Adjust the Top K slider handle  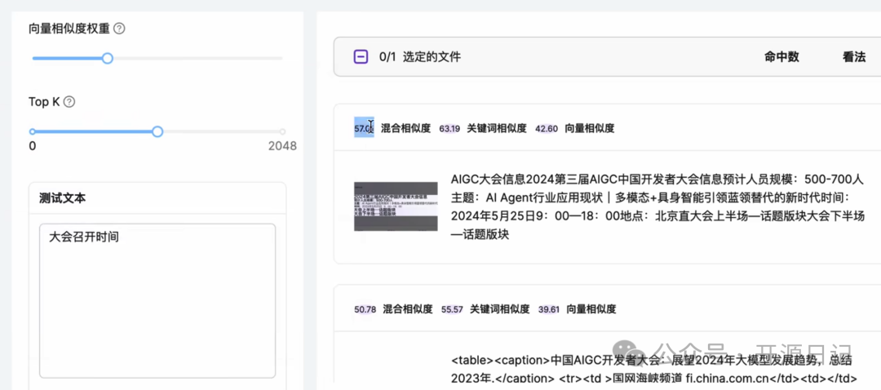(x=157, y=131)
